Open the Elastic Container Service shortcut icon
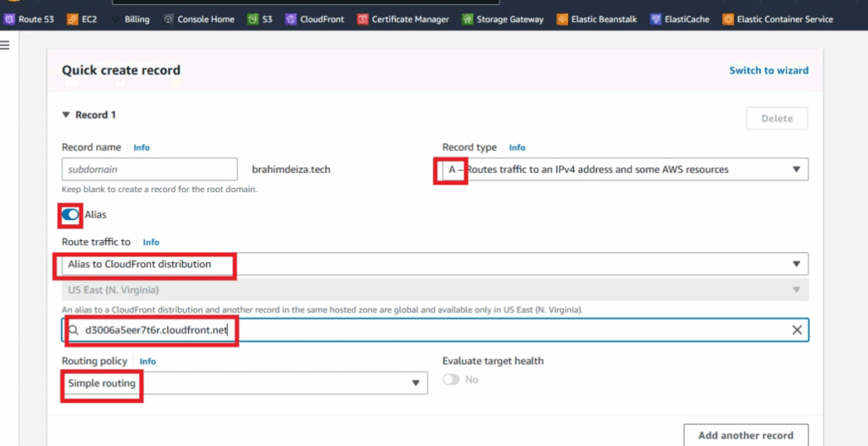868x446 pixels. click(x=728, y=19)
